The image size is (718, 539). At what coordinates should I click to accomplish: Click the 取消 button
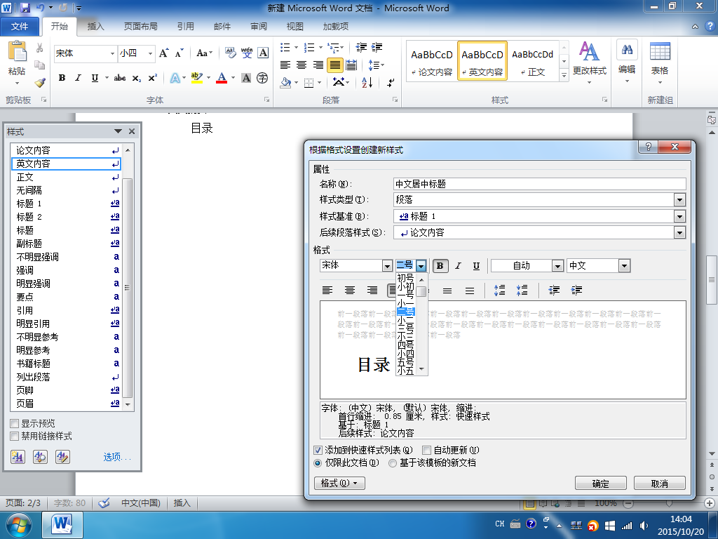(x=659, y=483)
